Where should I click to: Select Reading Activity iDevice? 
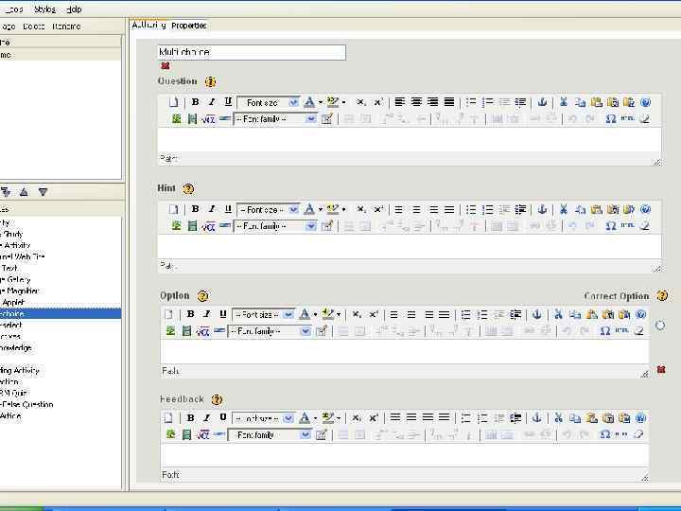[x=20, y=370]
